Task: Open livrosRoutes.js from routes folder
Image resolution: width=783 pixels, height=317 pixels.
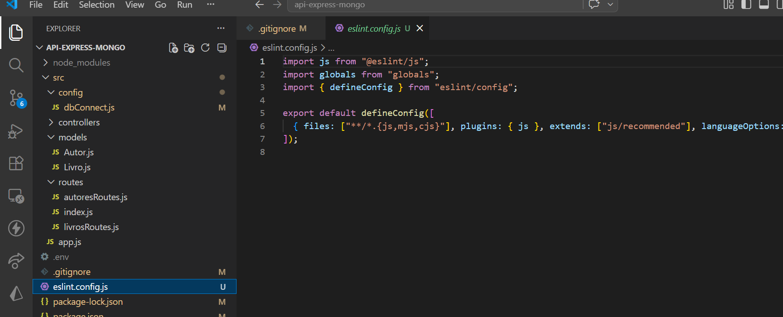Action: 91,227
